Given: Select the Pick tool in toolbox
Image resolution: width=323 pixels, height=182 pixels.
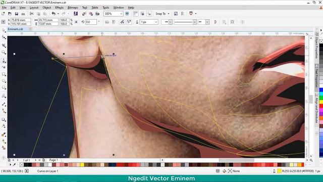Looking at the screenshot, I should pos(4,30).
